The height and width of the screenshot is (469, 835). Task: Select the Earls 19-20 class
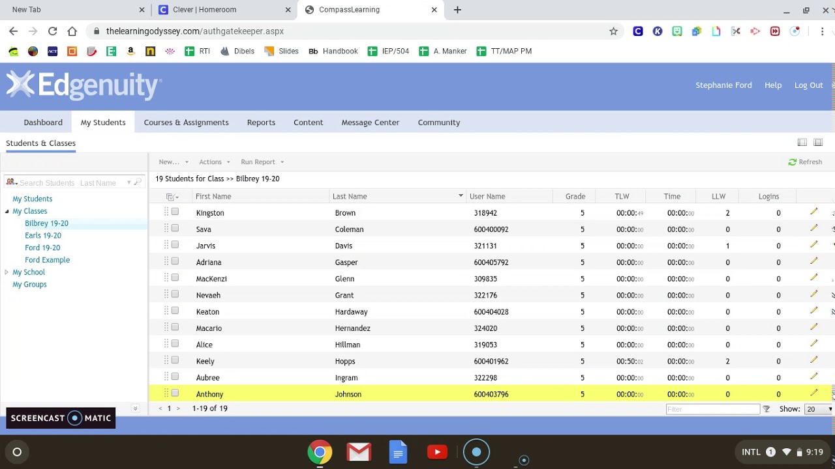43,235
